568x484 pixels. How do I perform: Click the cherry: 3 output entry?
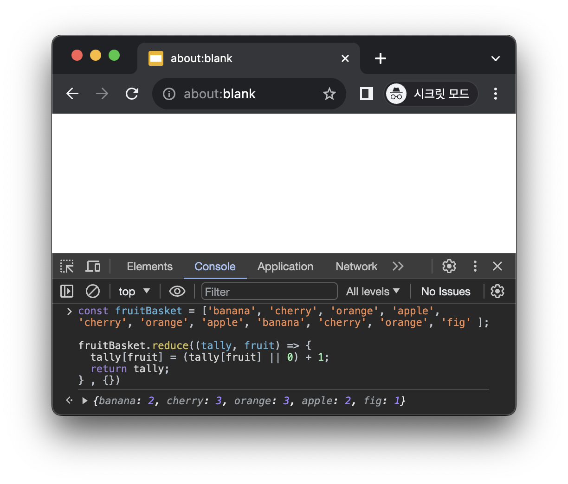pyautogui.click(x=194, y=401)
